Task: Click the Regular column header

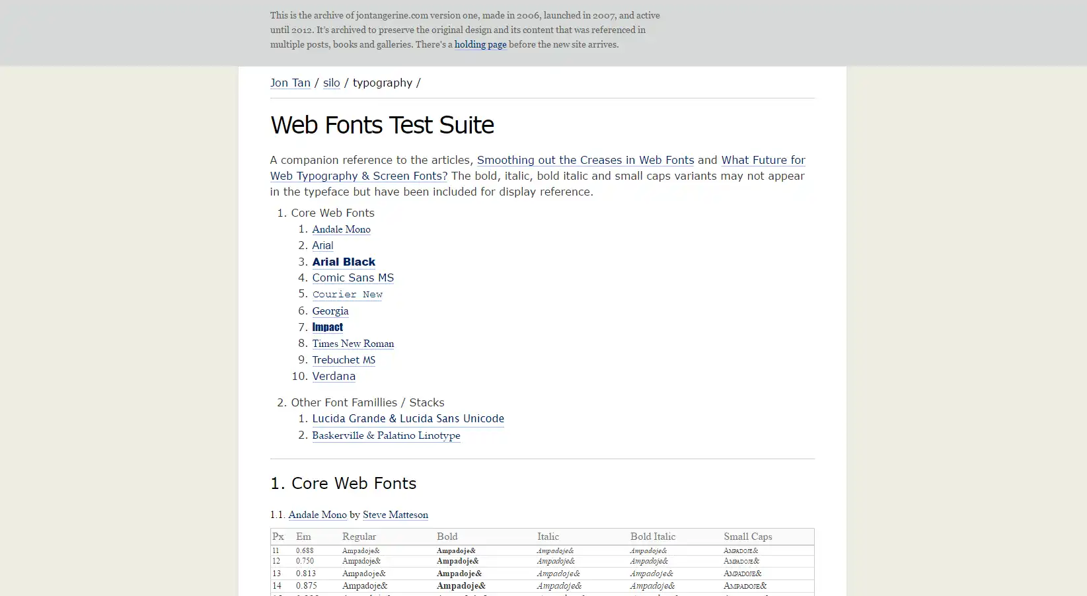Action: pos(359,537)
